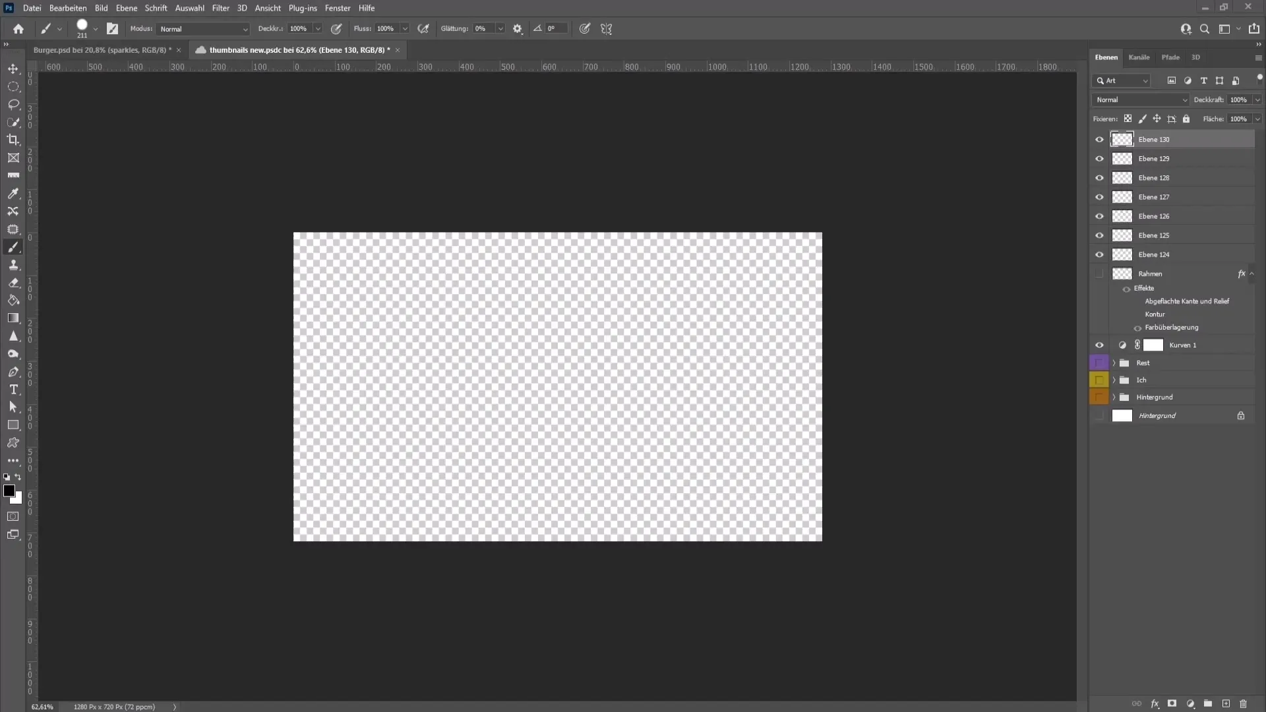Click the Gradient tool icon
Screen dimensions: 1266x712
tap(13, 318)
